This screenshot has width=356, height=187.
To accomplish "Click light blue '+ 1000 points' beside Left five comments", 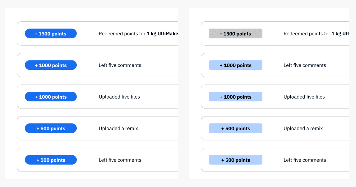I will point(235,65).
